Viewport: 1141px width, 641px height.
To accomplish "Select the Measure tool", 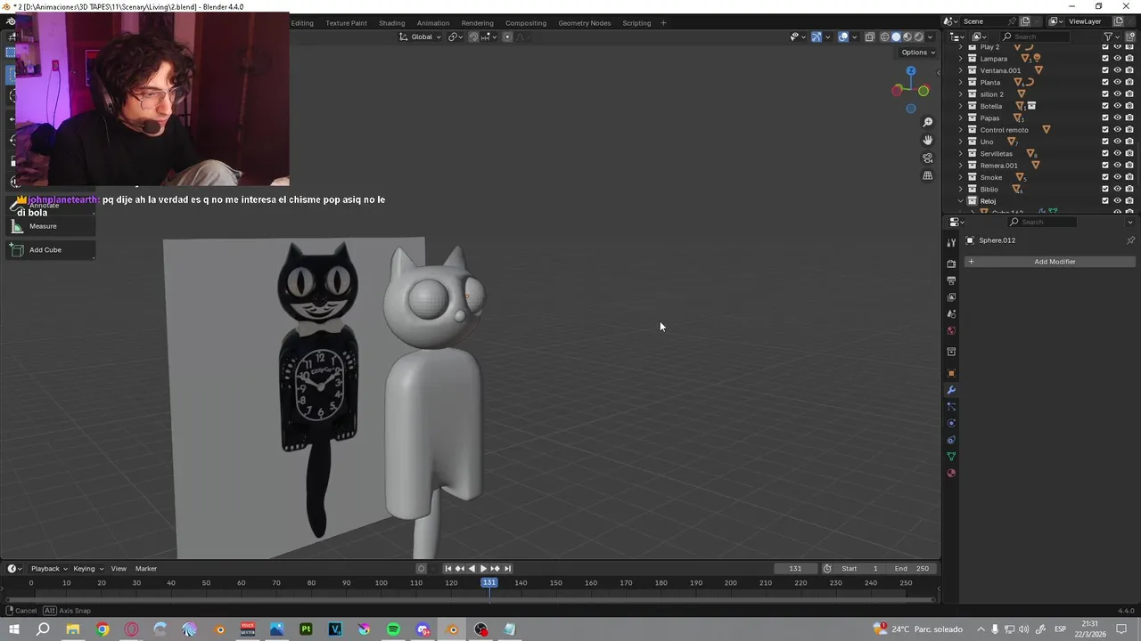I will coord(50,226).
